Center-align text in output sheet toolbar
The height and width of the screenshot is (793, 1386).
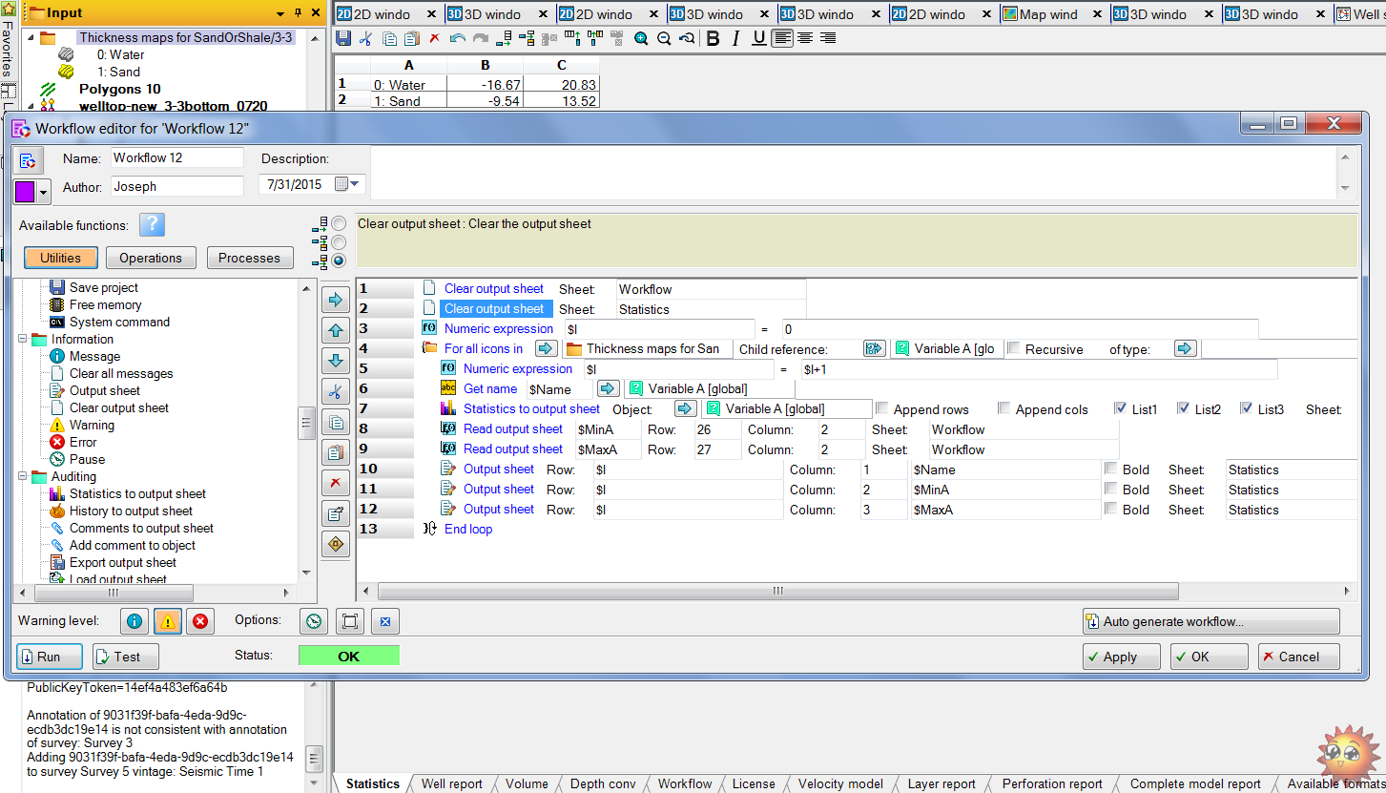805,38
